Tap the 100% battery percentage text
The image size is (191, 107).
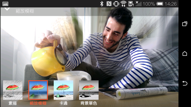tap(149, 4)
